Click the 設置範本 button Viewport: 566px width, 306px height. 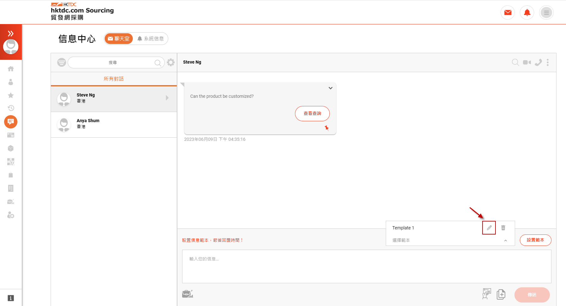(x=536, y=240)
